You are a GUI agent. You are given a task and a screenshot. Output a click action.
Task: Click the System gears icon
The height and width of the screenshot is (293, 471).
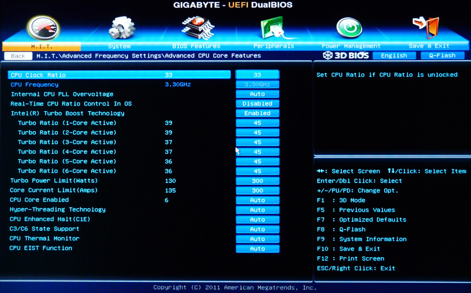tap(121, 28)
